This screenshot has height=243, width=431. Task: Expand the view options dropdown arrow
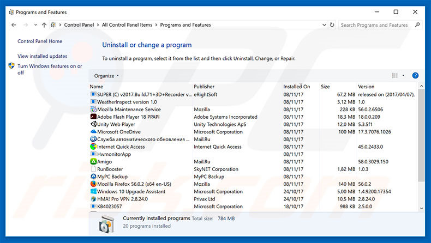click(x=403, y=76)
